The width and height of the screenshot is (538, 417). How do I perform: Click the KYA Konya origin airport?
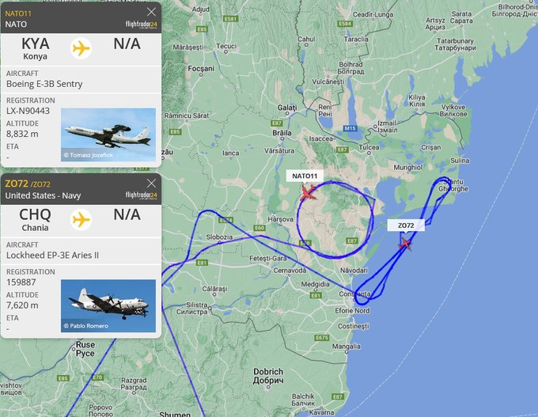coord(36,48)
